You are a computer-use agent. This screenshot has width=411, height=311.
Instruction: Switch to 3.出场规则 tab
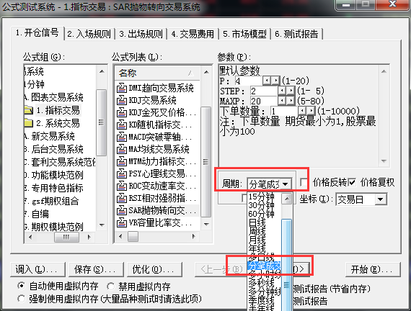(141, 34)
